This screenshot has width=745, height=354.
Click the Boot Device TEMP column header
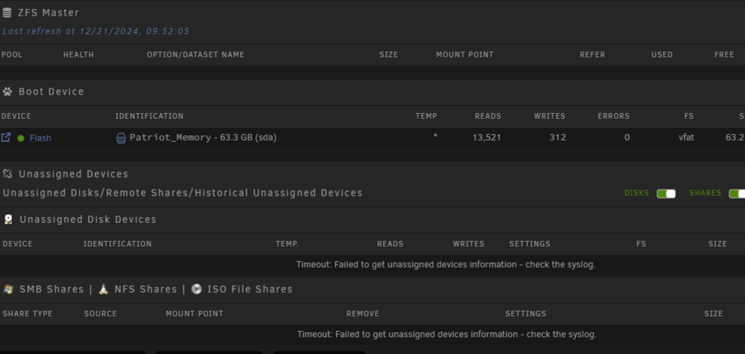pos(426,116)
